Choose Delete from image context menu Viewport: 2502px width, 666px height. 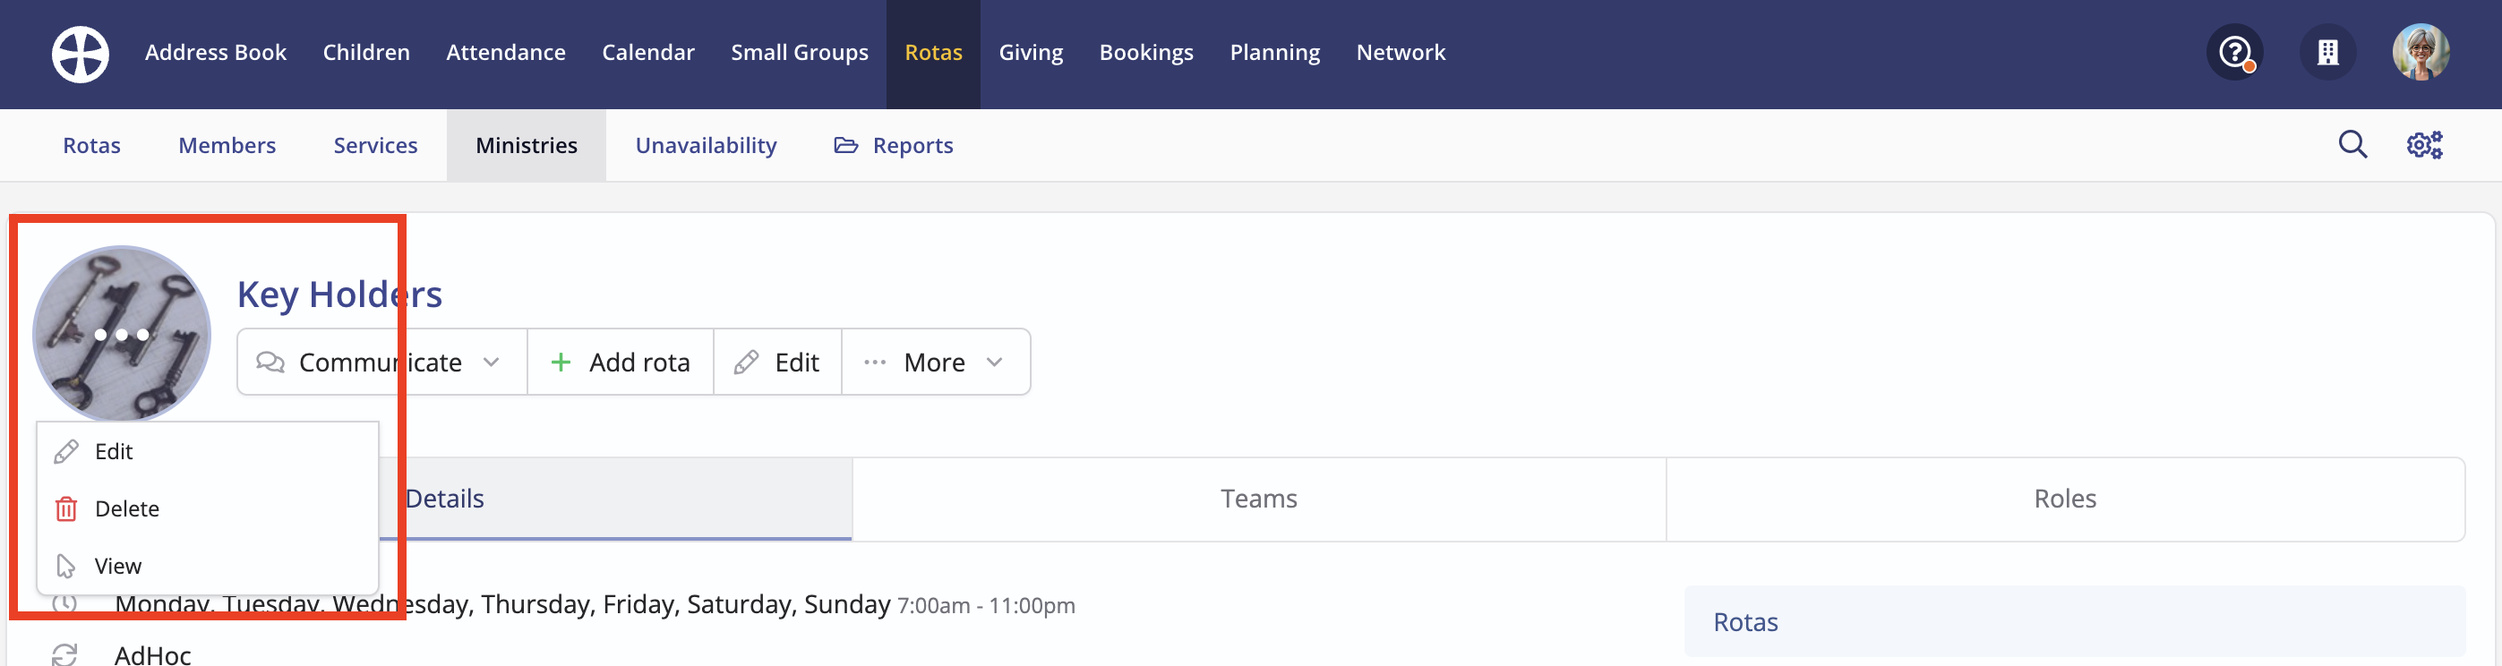[207, 508]
